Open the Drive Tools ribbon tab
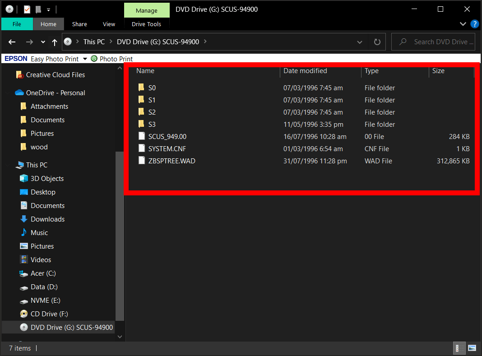The width and height of the screenshot is (482, 356). [146, 24]
